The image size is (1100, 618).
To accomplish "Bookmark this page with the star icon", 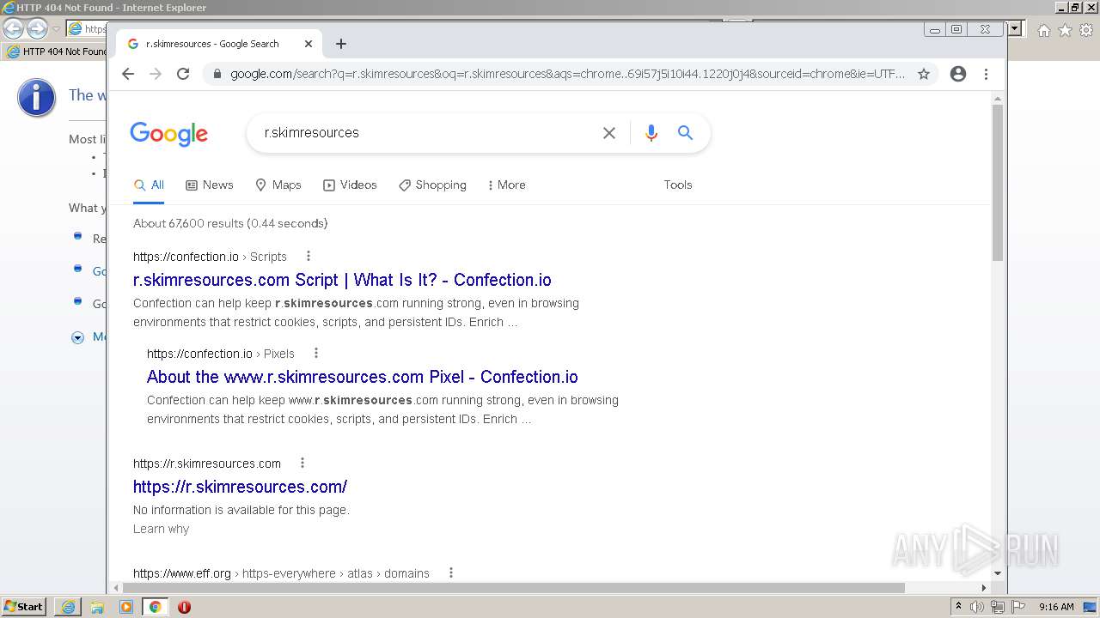I will pyautogui.click(x=924, y=74).
